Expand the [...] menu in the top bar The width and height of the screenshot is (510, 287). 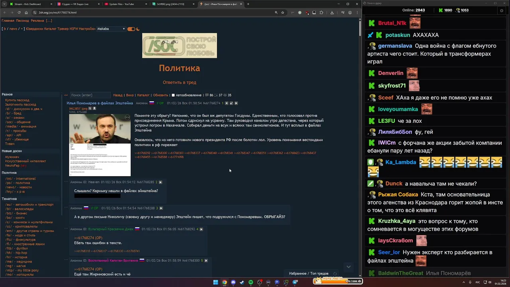[49, 21]
